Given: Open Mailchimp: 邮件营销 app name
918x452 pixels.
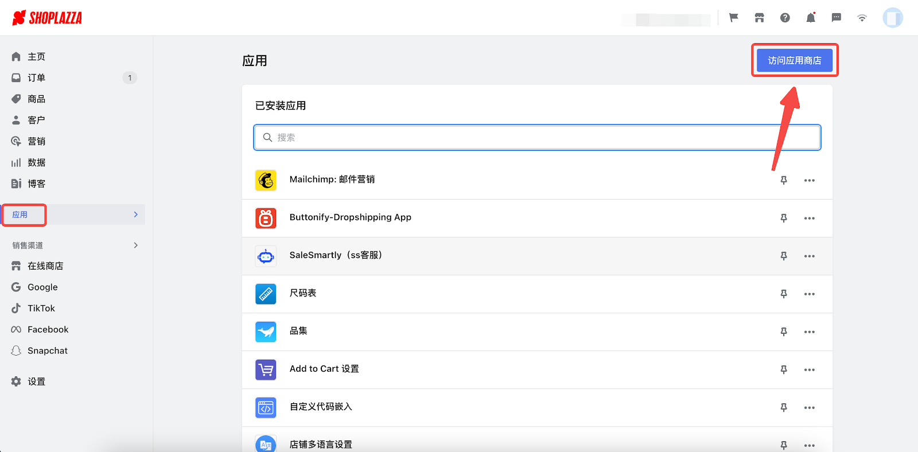Looking at the screenshot, I should pyautogui.click(x=332, y=180).
